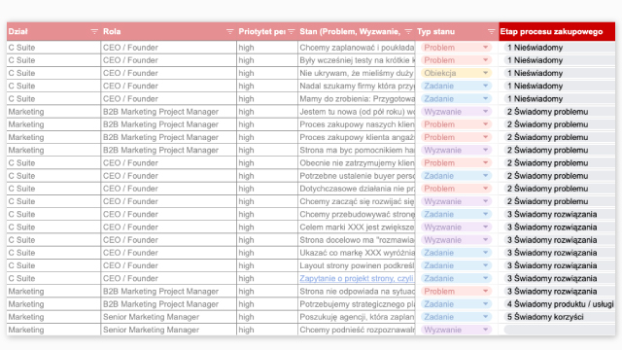622x350 pixels.
Task: Select 'B2B Marketing Project Manager' in 'Potrzebujemy strategicznego' row
Action: coord(168,304)
